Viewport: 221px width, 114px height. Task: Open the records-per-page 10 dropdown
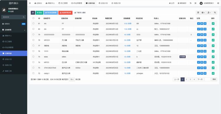pyautogui.click(x=72, y=79)
